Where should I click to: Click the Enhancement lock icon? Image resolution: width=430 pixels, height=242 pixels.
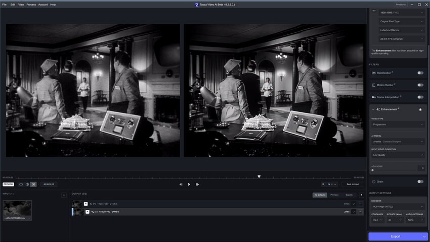[420, 109]
